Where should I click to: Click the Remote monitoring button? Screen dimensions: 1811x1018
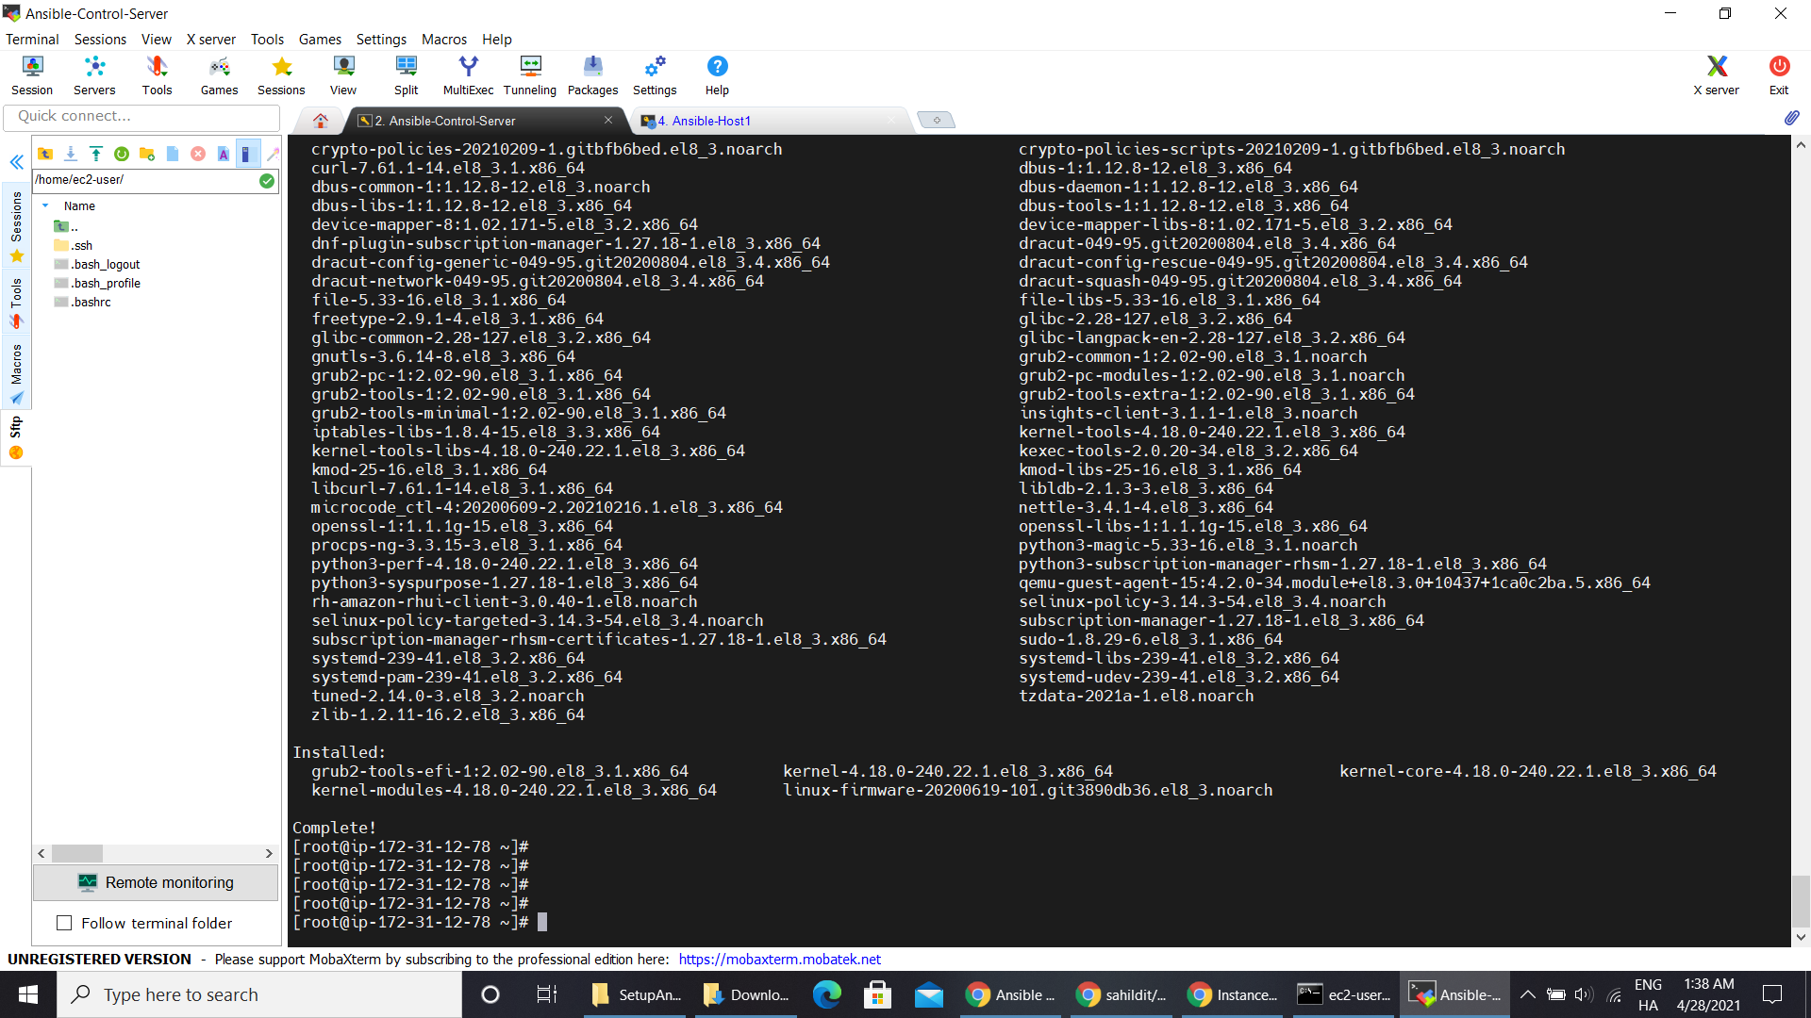[x=156, y=882]
